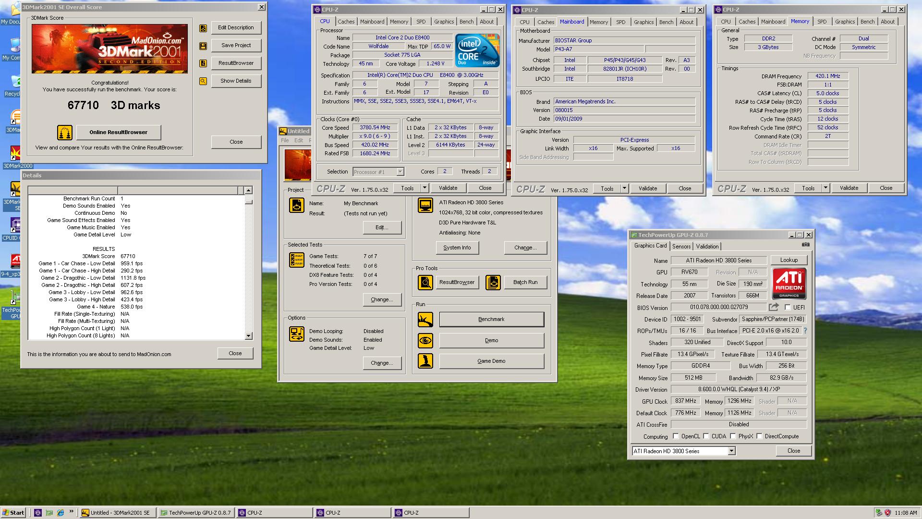Viewport: 922px width, 519px height.
Task: Click the System Info button
Action: [x=457, y=247]
